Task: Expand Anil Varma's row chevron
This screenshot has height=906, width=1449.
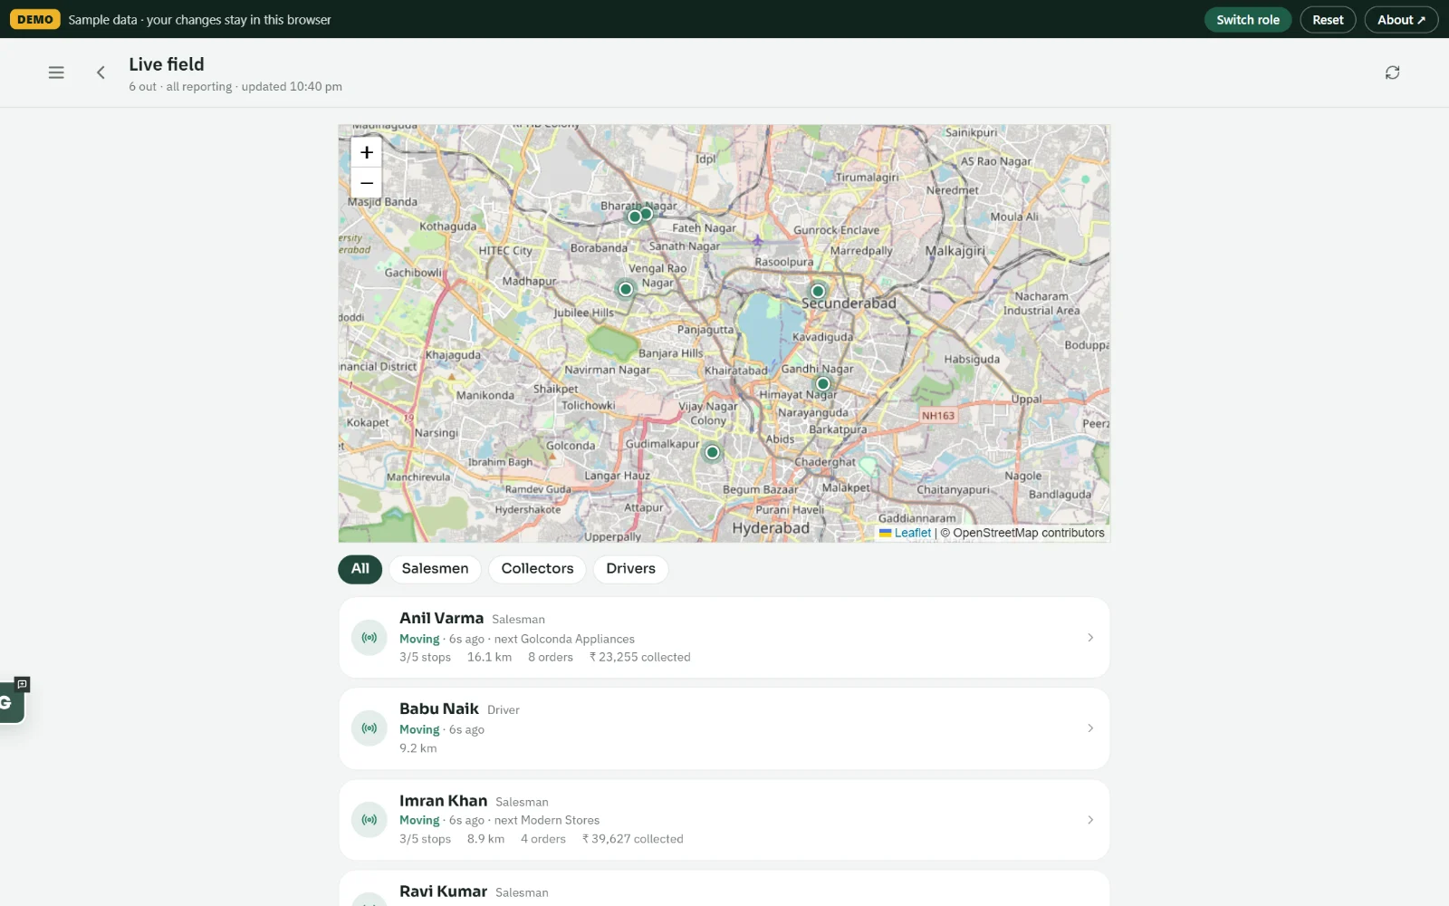Action: 1089,638
